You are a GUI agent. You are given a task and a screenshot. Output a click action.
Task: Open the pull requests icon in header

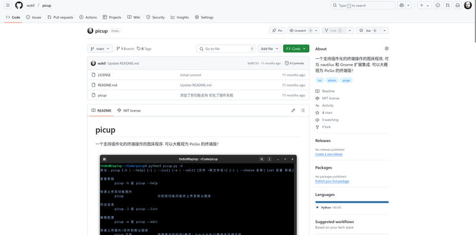coord(447,5)
